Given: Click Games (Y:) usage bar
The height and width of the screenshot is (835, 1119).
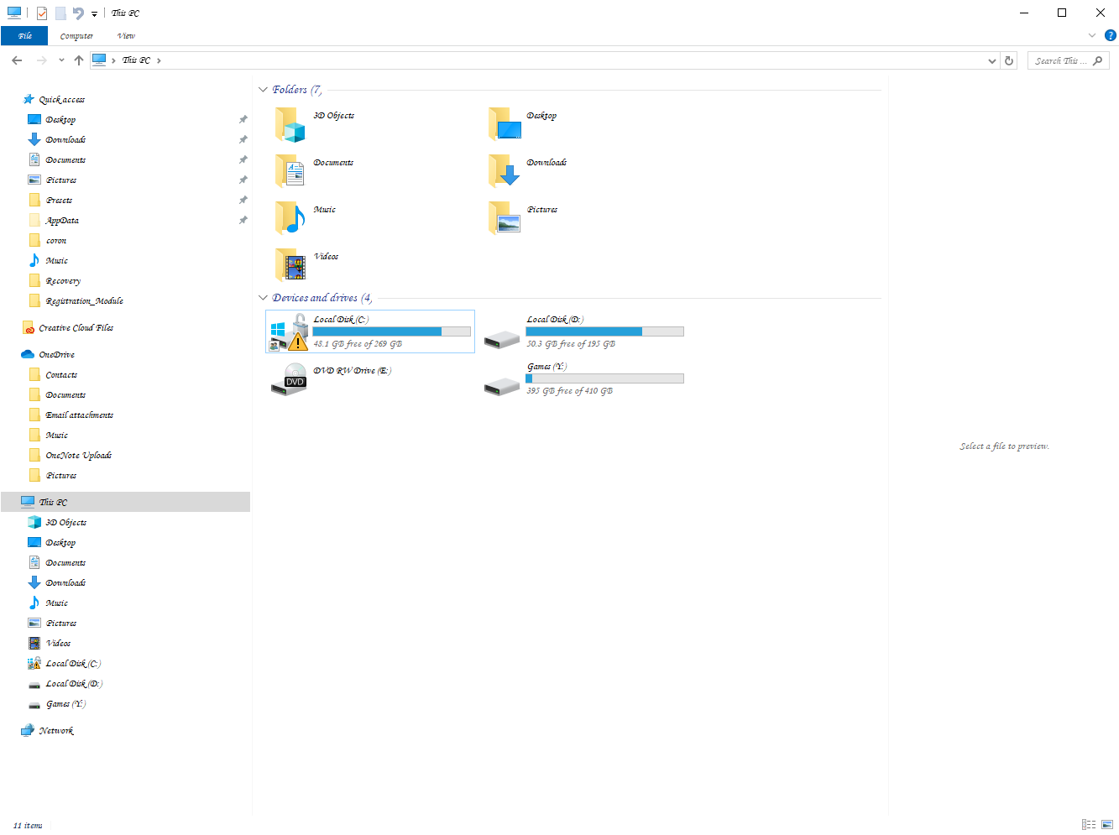Looking at the screenshot, I should pos(605,378).
